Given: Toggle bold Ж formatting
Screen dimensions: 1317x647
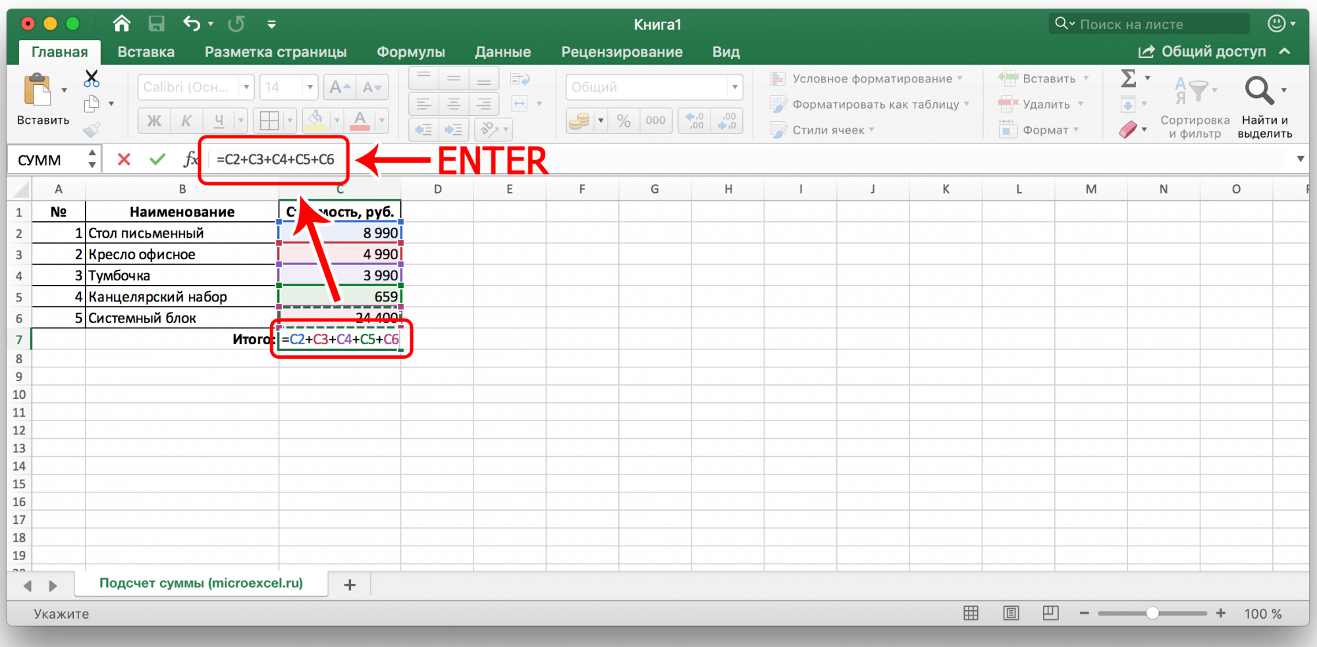Looking at the screenshot, I should (x=153, y=120).
